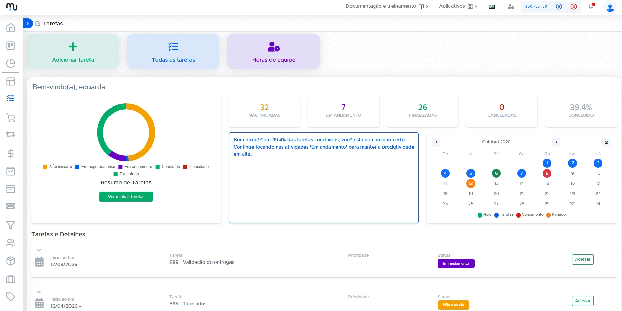The width and height of the screenshot is (622, 311).
Task: Open the user profile avatar
Action: [x=610, y=7]
